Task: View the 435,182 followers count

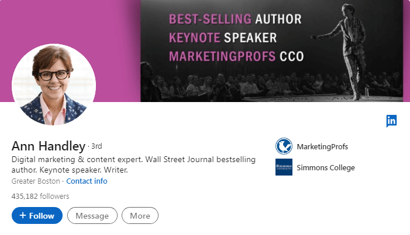Action: (40, 197)
